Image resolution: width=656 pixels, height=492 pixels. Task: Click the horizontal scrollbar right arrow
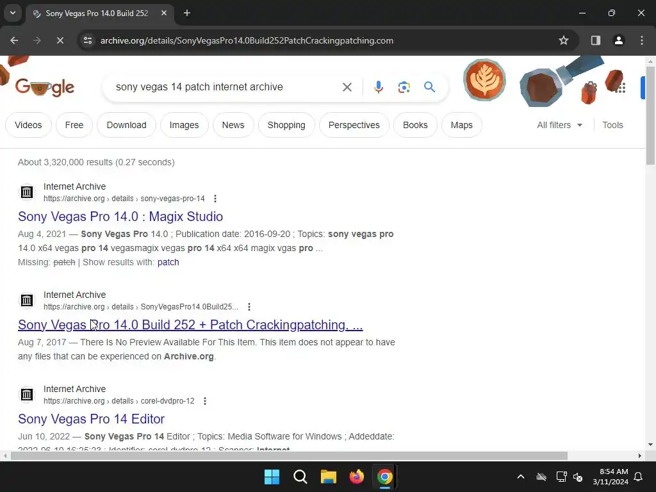(x=640, y=456)
